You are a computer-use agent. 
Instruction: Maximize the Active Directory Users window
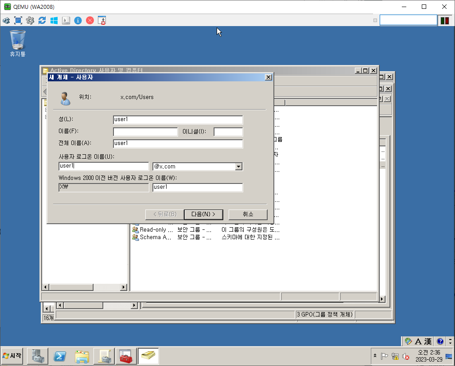pos(366,70)
